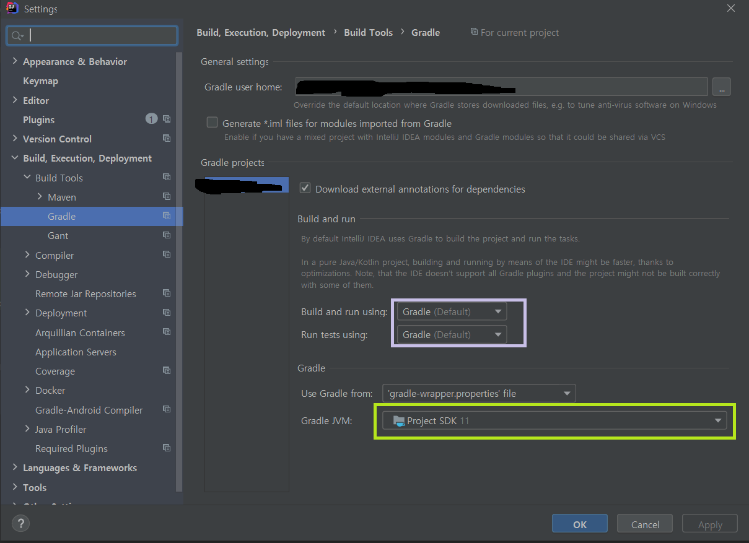Screen dimensions: 749x543
Task: Click the search magnifier icon in settings search
Action: point(17,36)
